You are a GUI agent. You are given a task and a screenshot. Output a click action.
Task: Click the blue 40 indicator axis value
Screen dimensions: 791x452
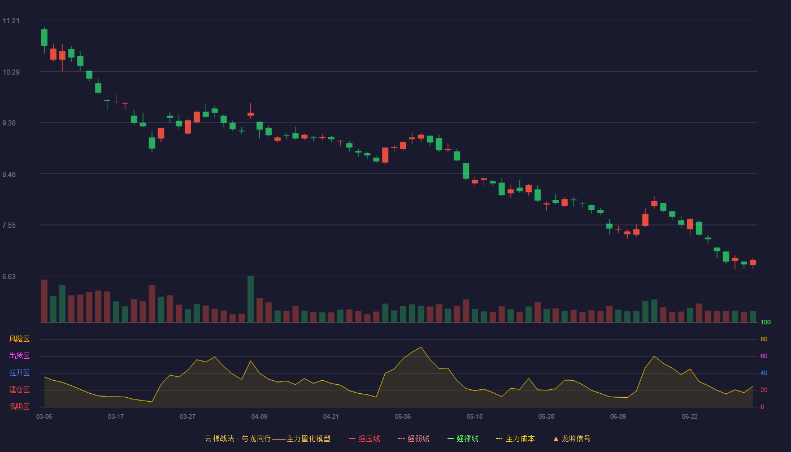(x=764, y=373)
